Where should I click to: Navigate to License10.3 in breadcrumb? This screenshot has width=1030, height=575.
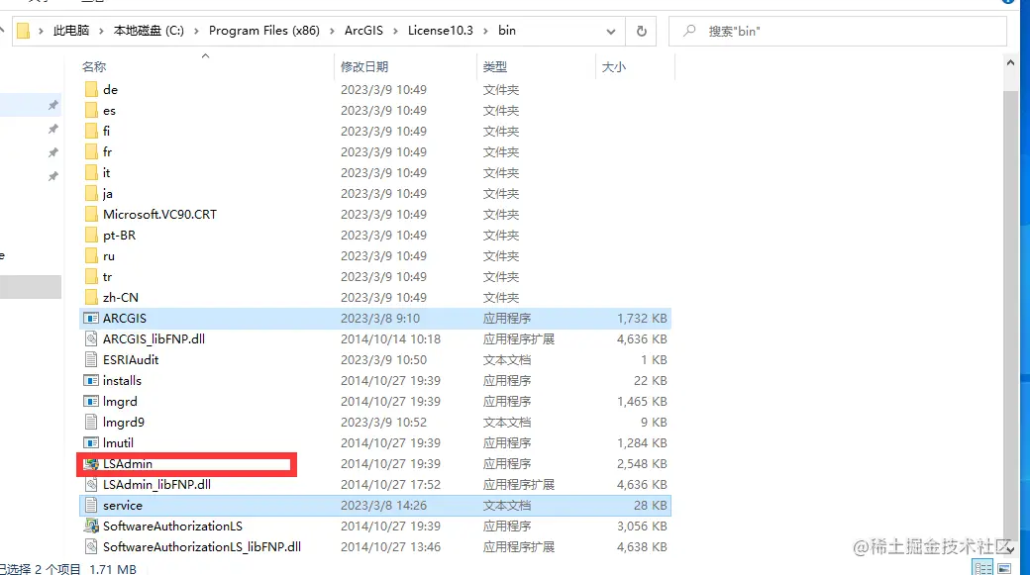440,31
